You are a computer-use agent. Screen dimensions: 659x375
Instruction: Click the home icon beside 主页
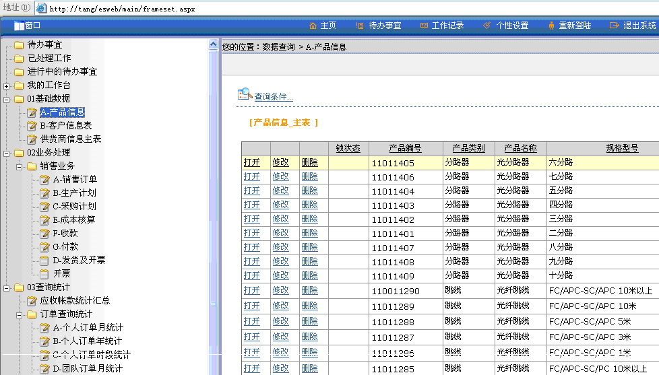point(313,26)
